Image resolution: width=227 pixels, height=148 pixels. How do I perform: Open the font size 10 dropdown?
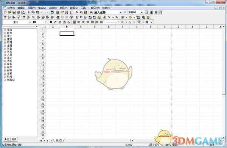tap(46, 22)
